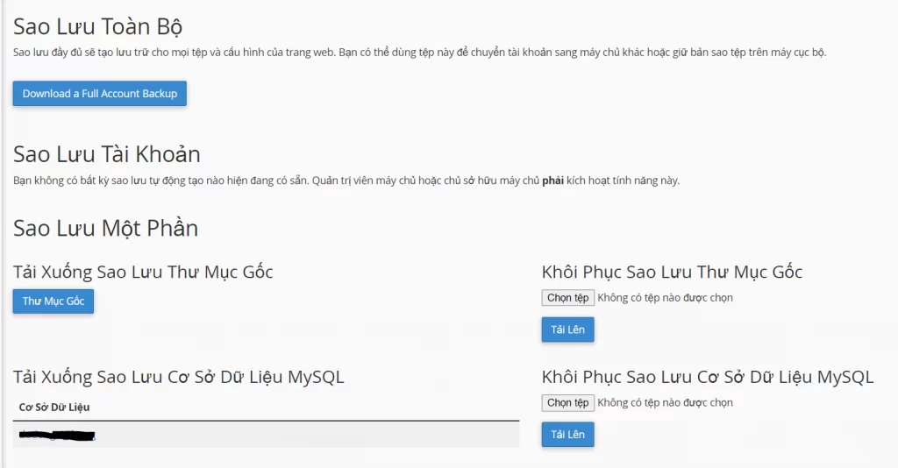The width and height of the screenshot is (898, 468).
Task: Click the Khôi Phục Sao Lưu MySQL heading
Action: coord(708,377)
